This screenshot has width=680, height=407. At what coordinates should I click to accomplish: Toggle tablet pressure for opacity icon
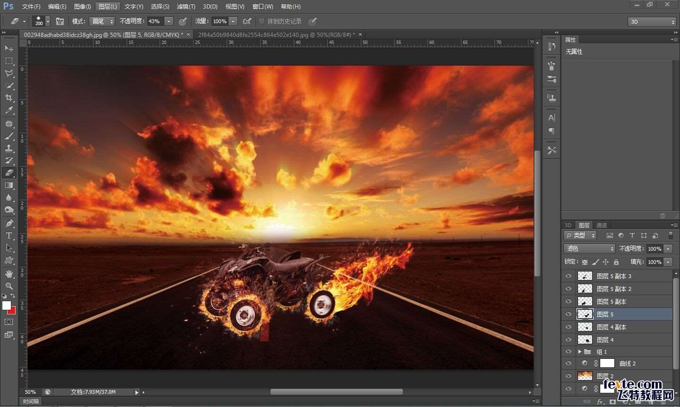(x=183, y=21)
